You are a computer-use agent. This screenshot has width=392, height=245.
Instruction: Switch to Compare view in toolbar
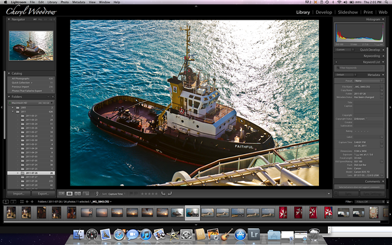click(x=78, y=193)
